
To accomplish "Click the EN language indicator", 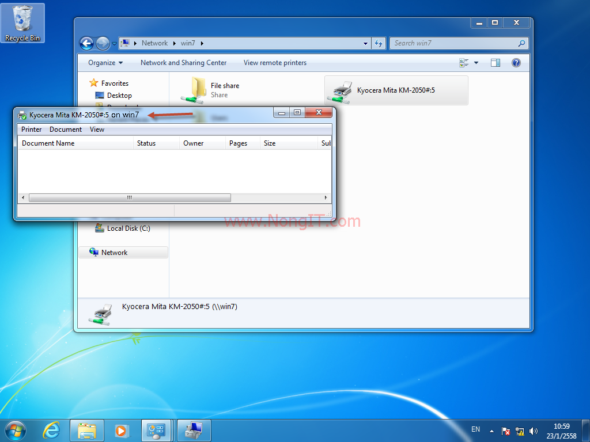I will click(x=475, y=429).
